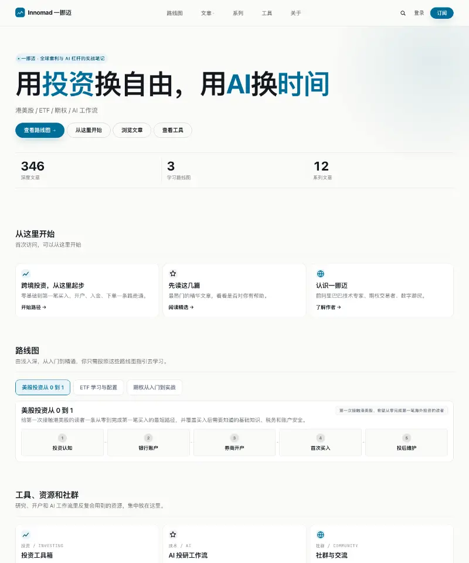Click the 订阅 button
469x563 pixels.
[441, 13]
